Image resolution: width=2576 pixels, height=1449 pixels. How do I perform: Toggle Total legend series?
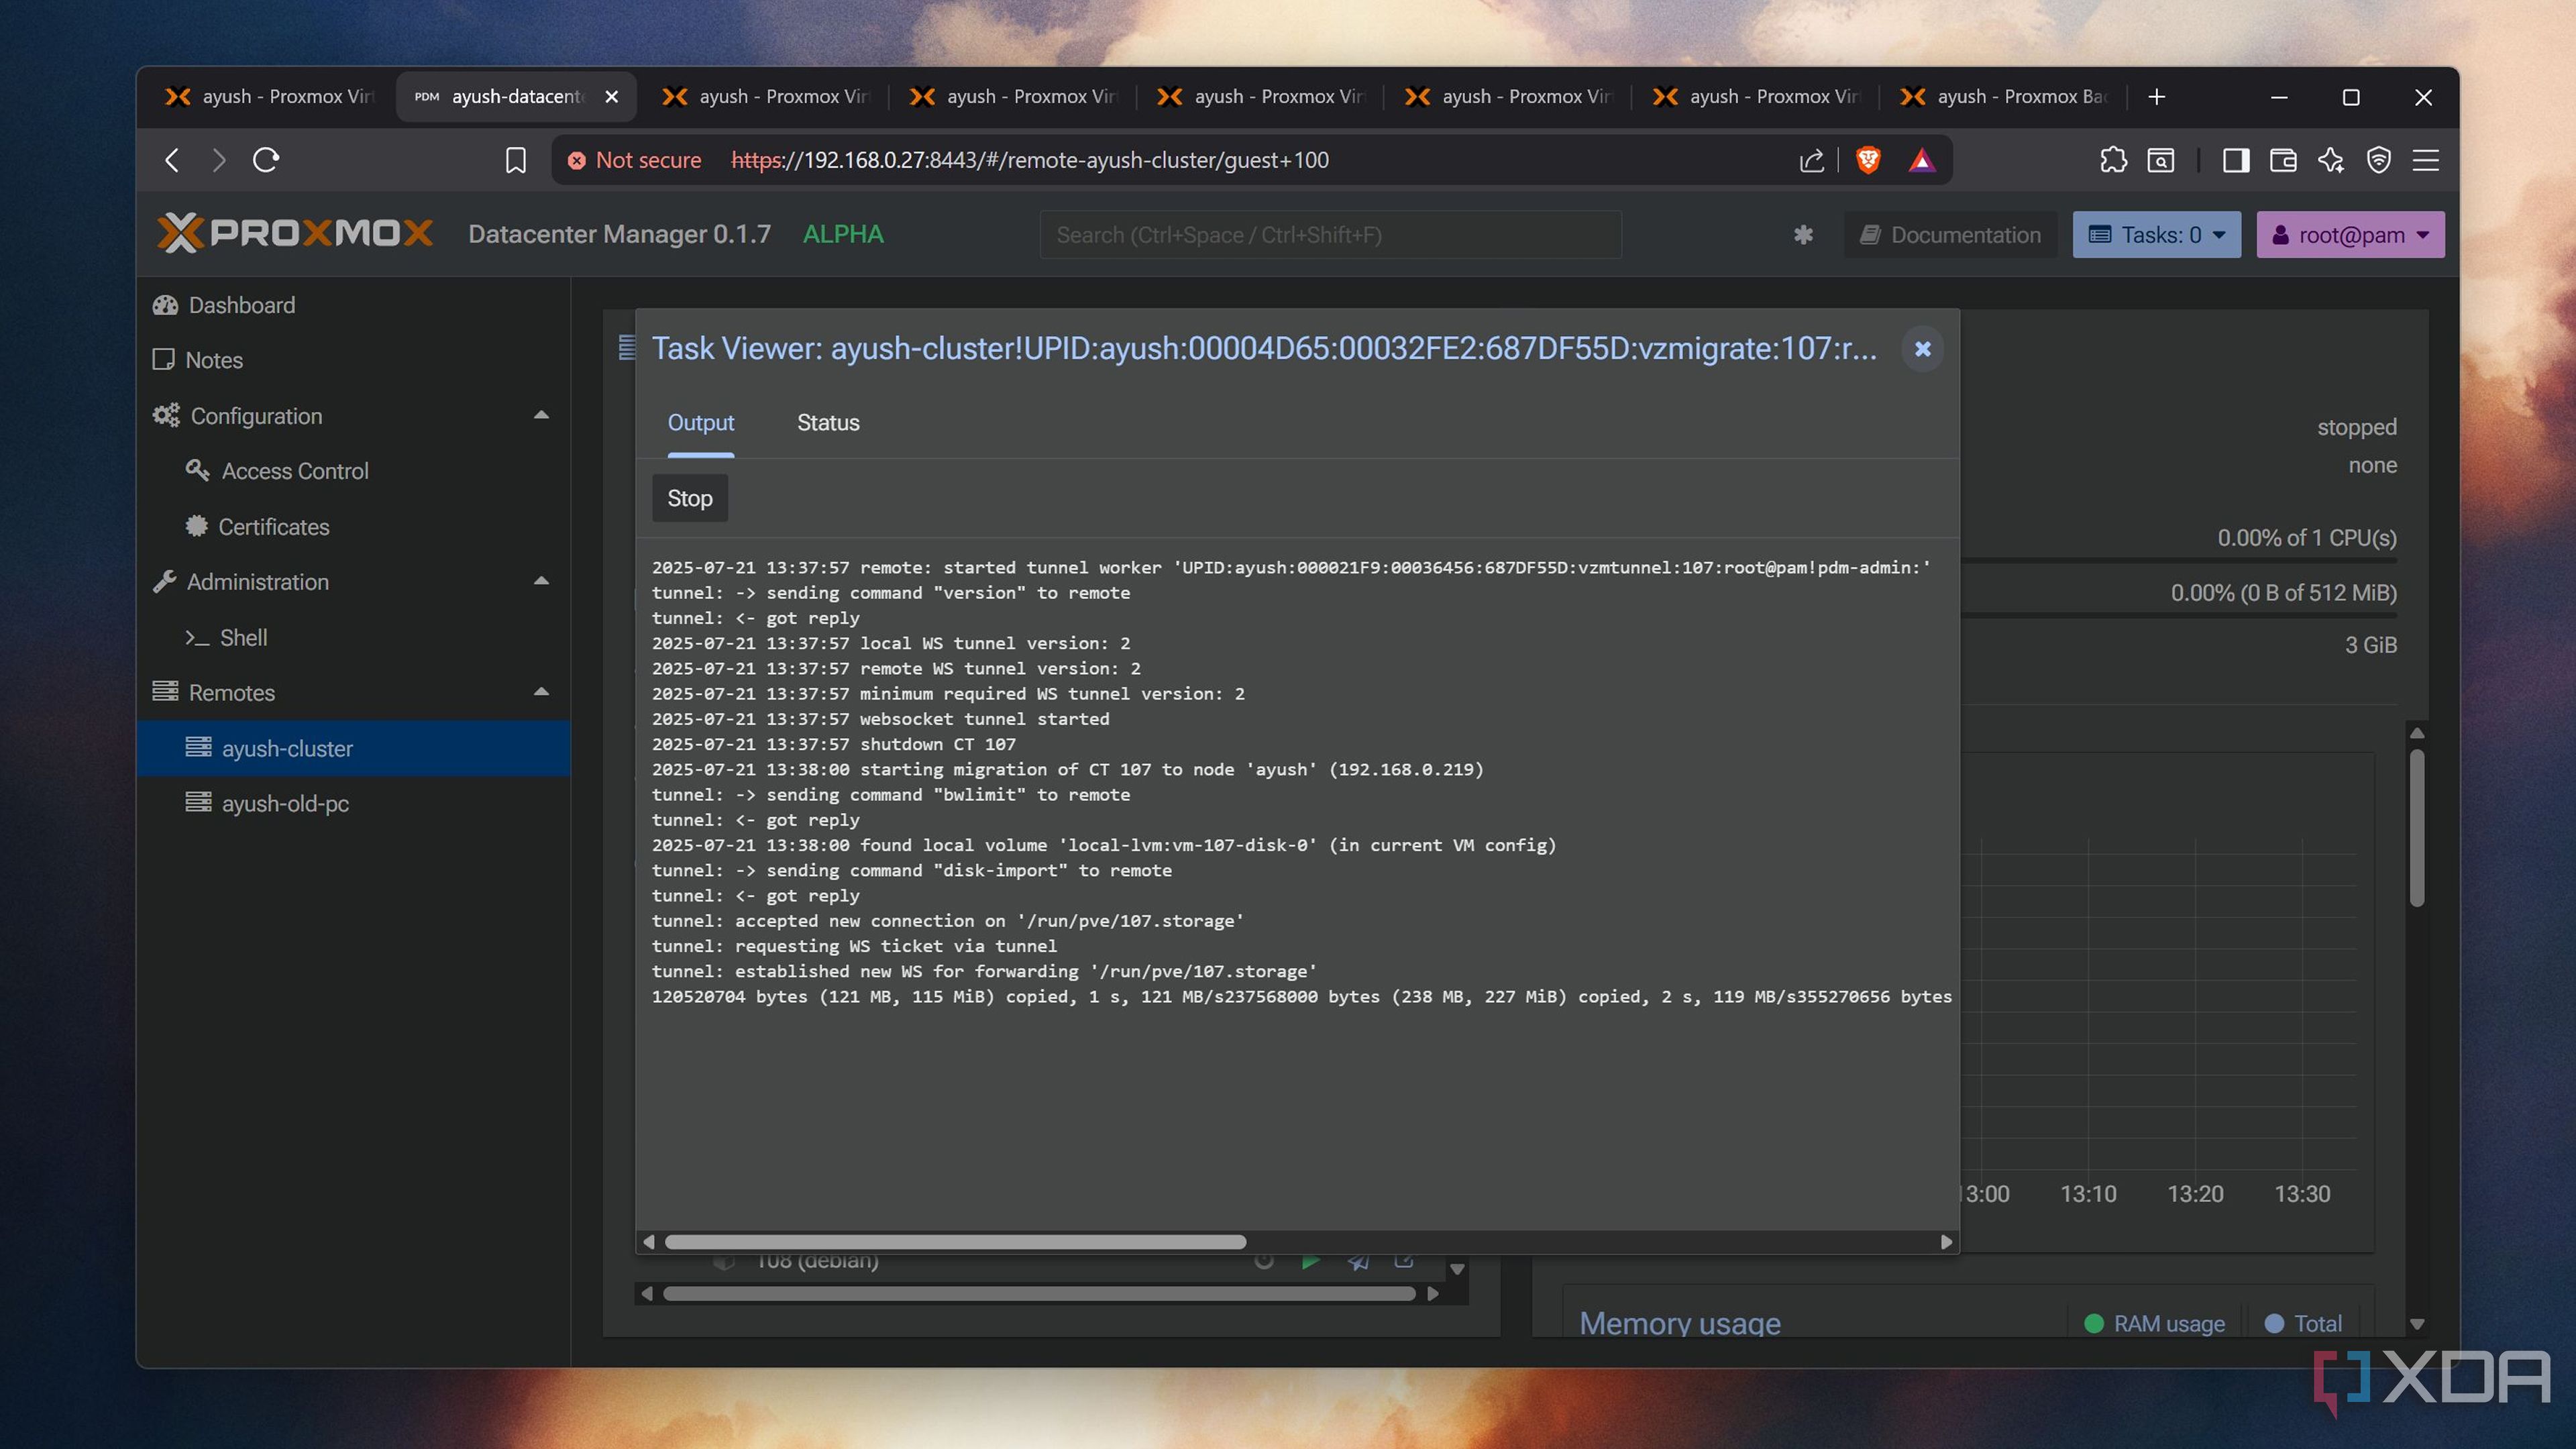pyautogui.click(x=2303, y=1324)
